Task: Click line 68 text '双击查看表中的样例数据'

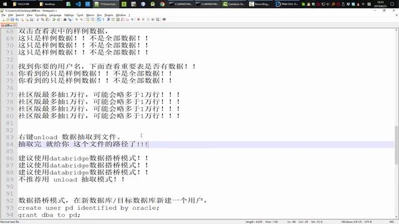Action: click(x=61, y=31)
